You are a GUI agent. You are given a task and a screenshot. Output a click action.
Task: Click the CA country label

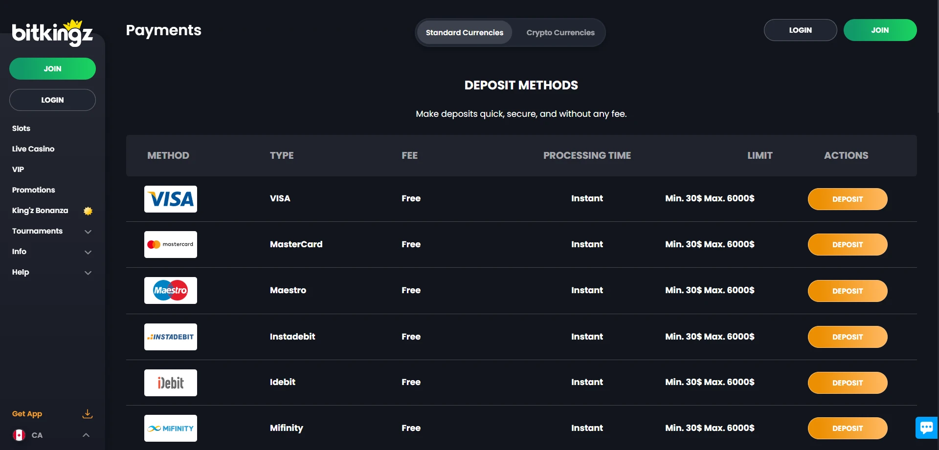(37, 435)
